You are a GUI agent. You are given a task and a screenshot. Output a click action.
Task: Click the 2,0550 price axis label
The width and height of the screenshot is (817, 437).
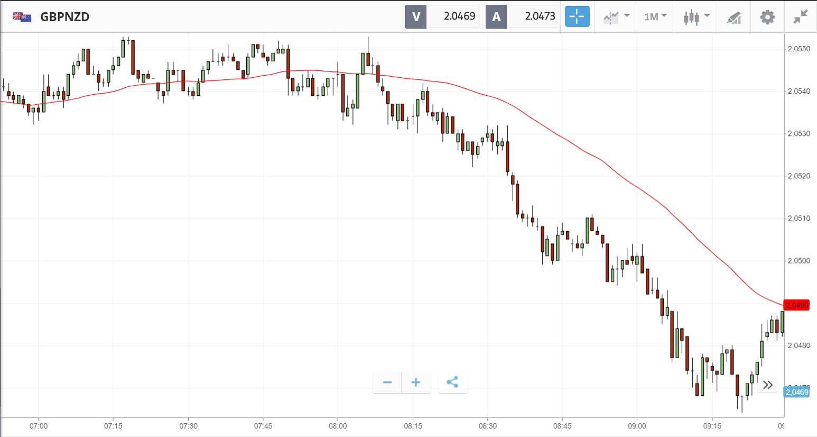pyautogui.click(x=799, y=49)
